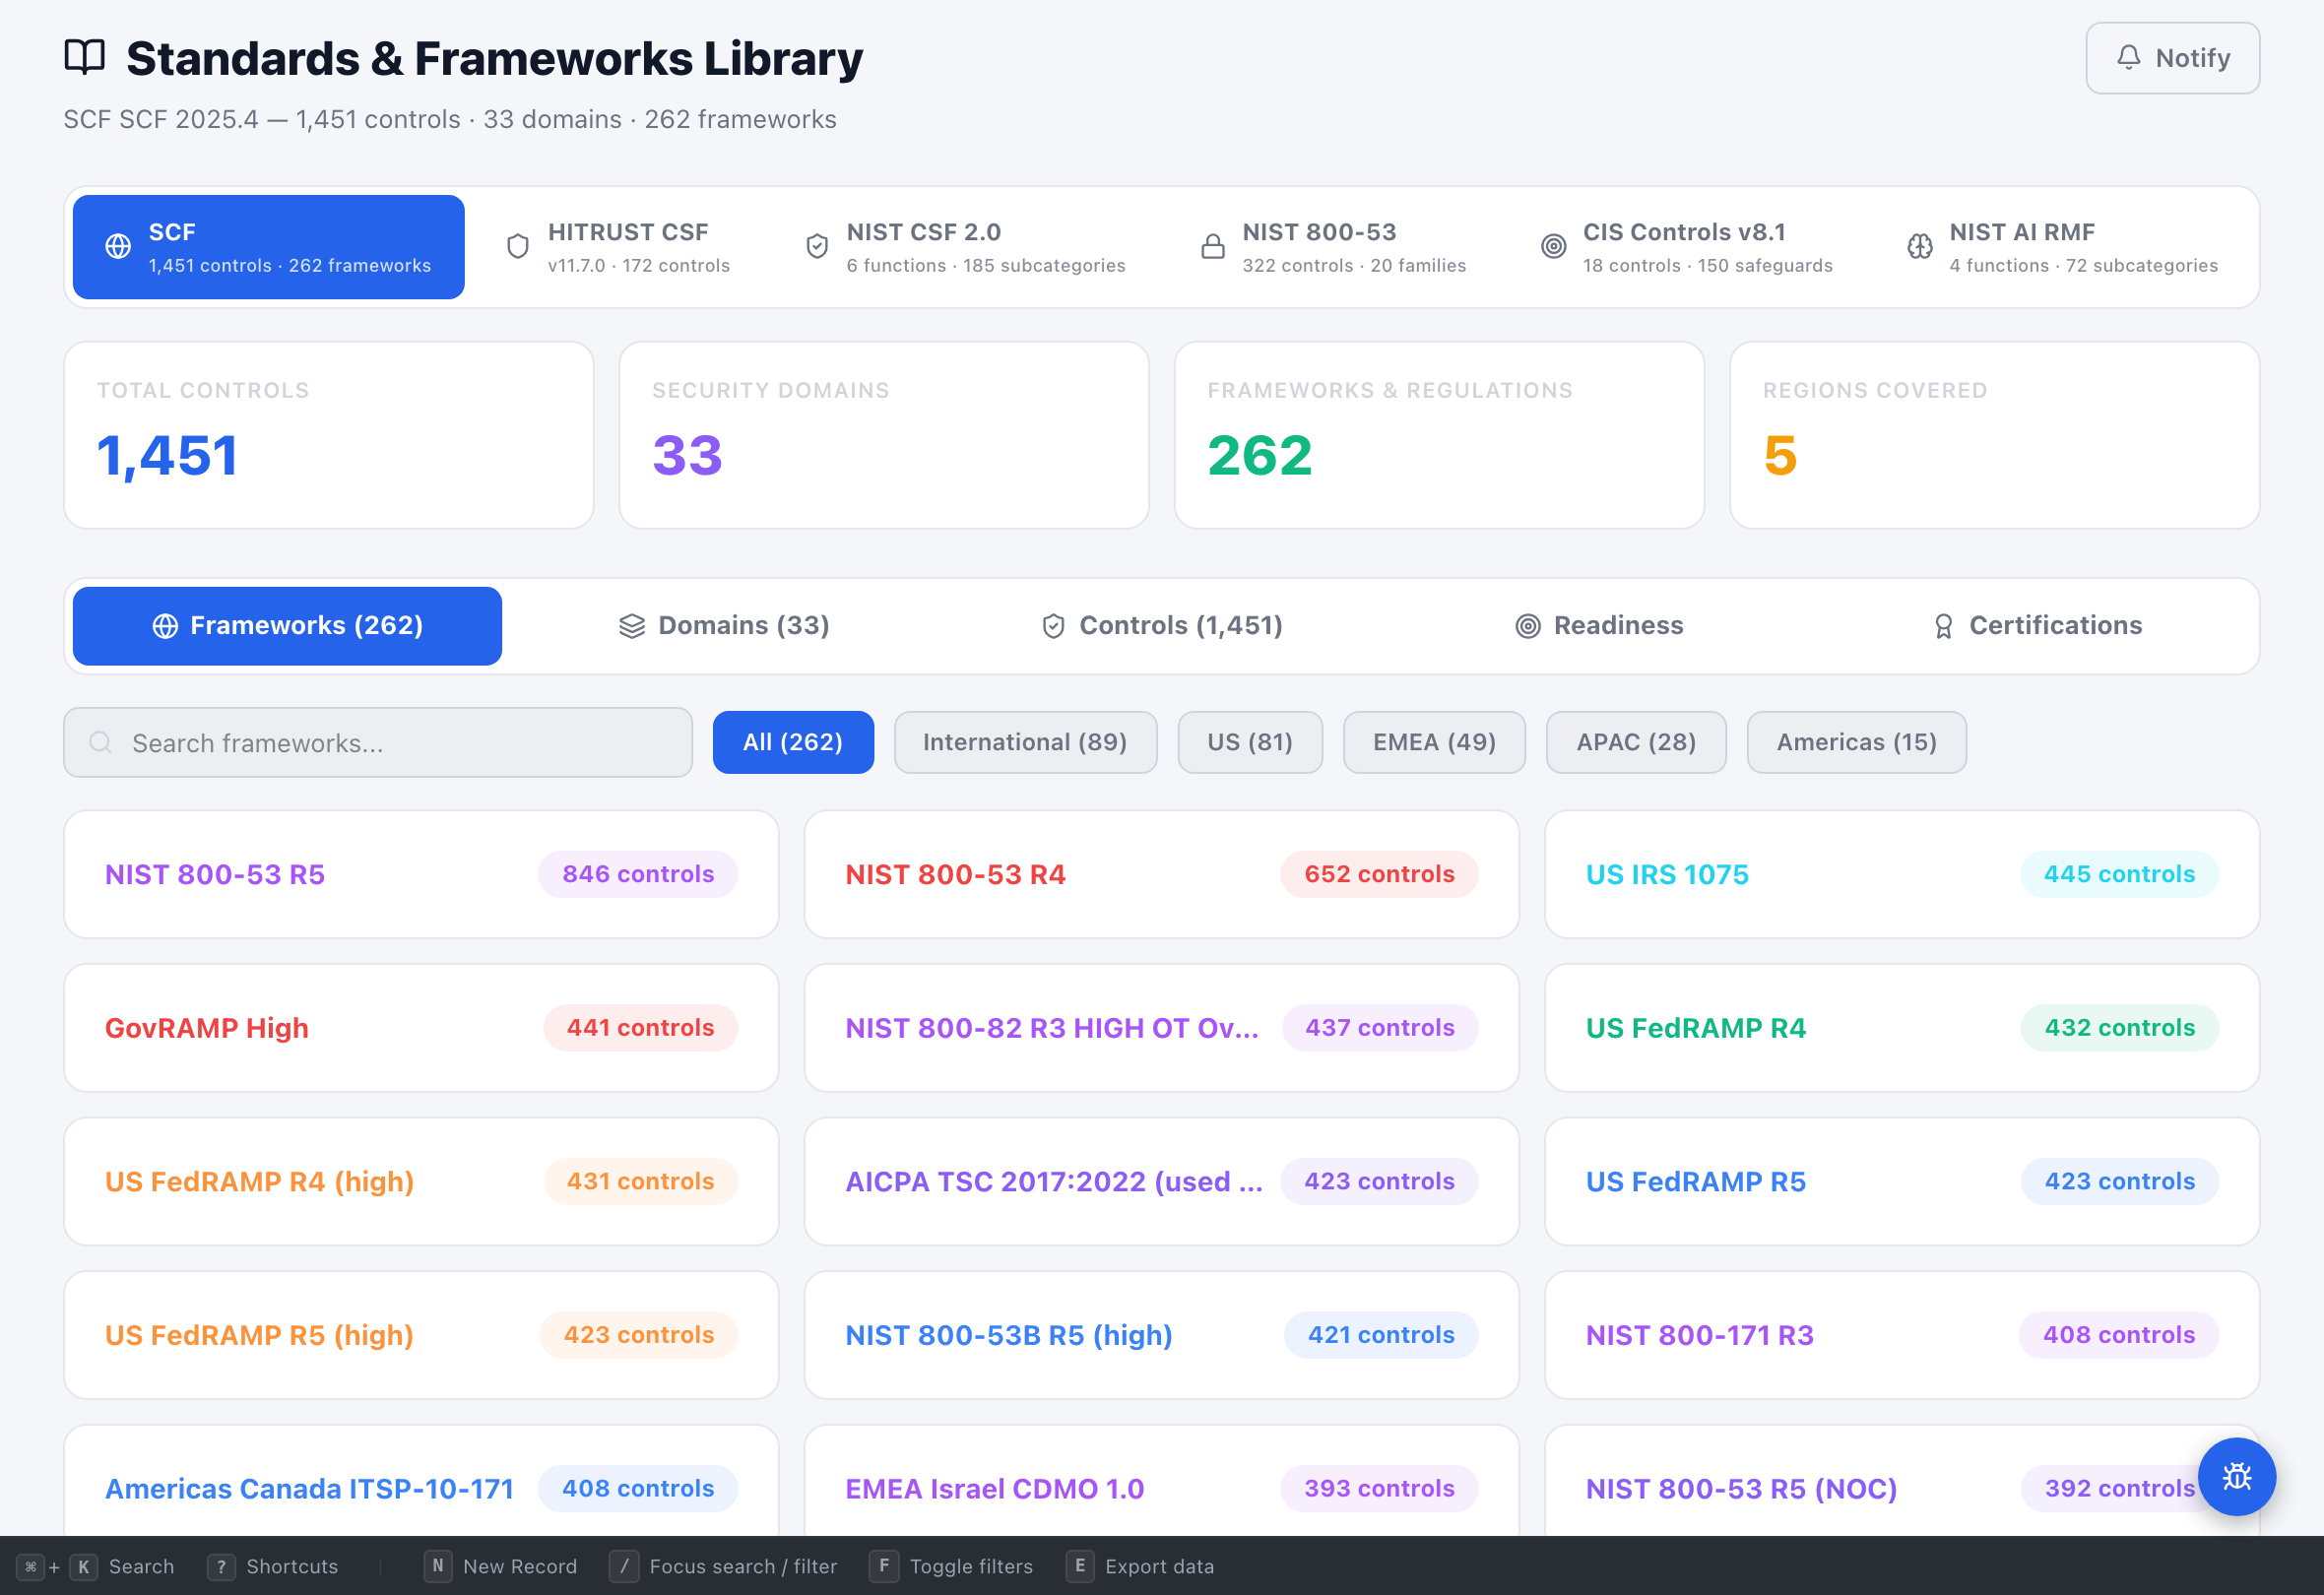Image resolution: width=2324 pixels, height=1595 pixels.
Task: Switch filtering to Americas region
Action: (1856, 742)
